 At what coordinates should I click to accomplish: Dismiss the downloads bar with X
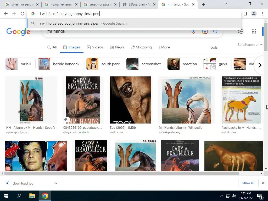pyautogui.click(x=263, y=183)
